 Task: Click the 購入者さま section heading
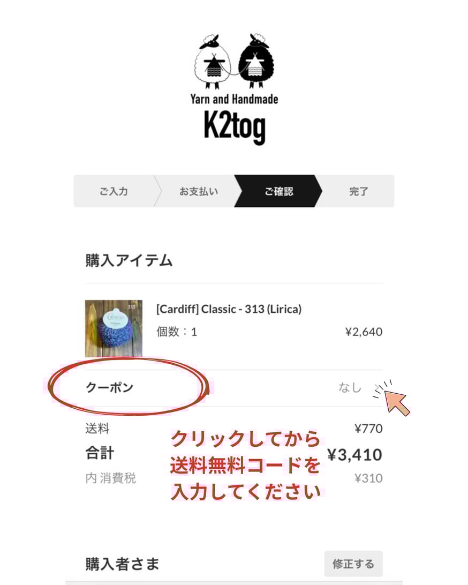(122, 564)
